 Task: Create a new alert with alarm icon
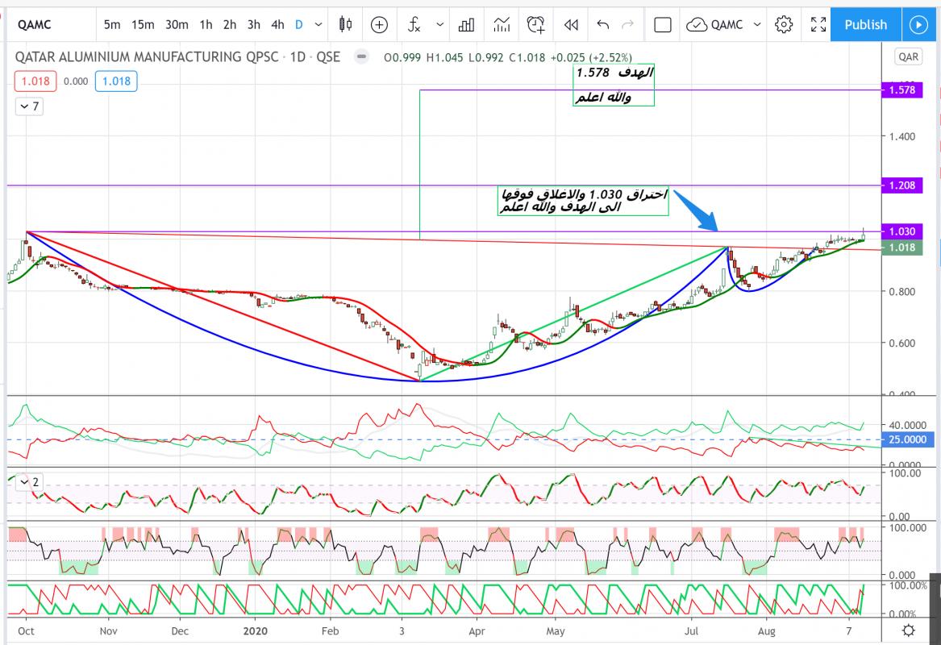tap(535, 24)
